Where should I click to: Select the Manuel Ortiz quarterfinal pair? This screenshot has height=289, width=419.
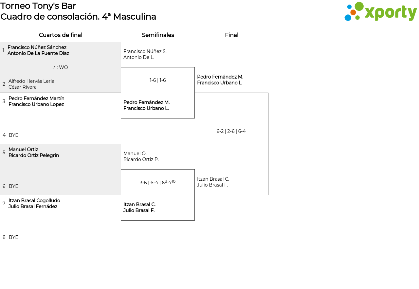point(34,153)
